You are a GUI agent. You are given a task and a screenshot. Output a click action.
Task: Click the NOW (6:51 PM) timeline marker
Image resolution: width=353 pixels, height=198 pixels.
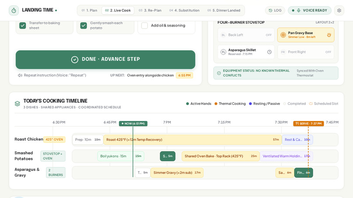pos(133,124)
